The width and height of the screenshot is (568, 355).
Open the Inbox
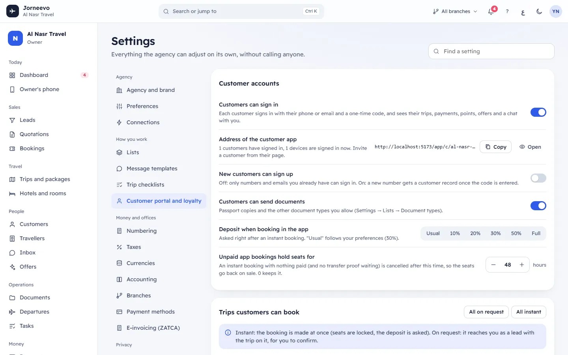[49, 252]
